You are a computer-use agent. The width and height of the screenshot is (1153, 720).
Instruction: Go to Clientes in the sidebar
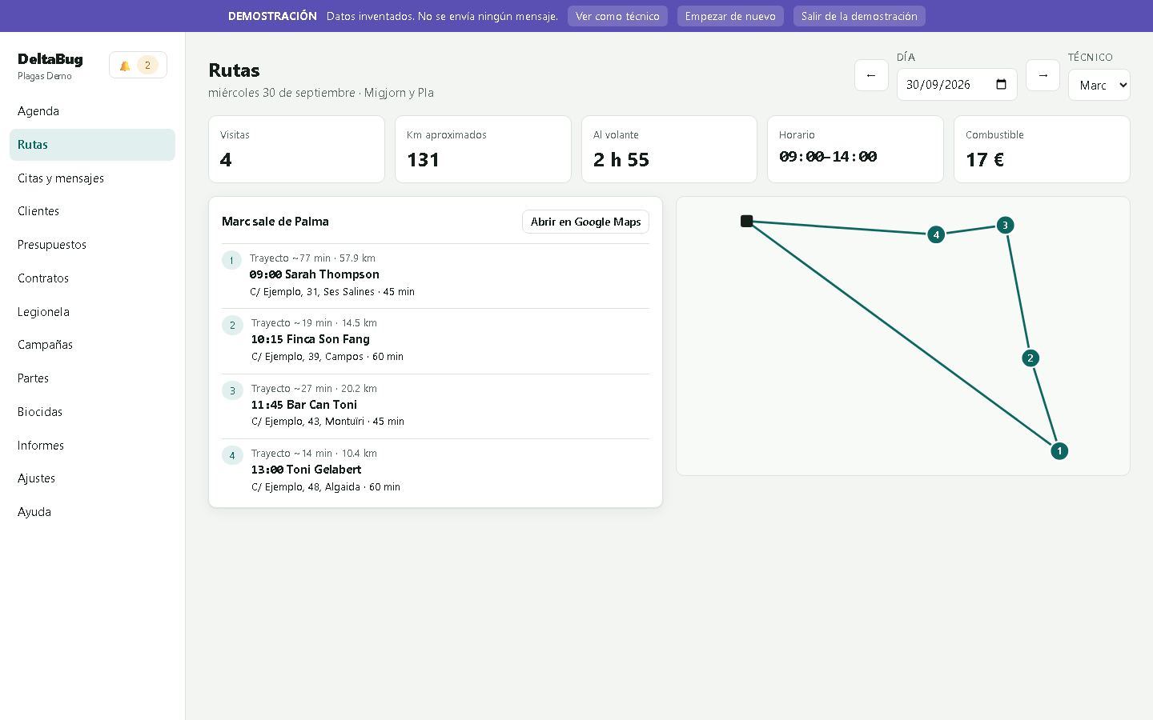pyautogui.click(x=92, y=211)
